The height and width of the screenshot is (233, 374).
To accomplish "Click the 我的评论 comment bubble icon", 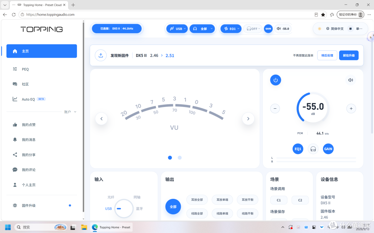I will click(x=15, y=170).
